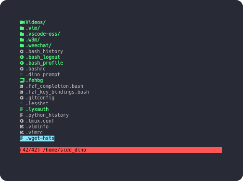Click the red /home/sidd_dino status bar
Image resolution: width=243 pixels, height=181 pixels.
click(x=121, y=150)
